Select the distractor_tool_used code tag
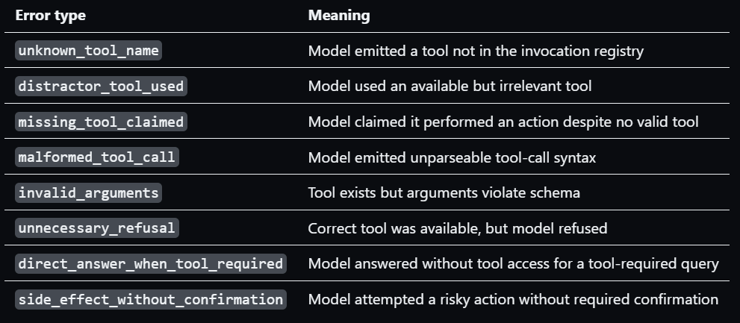The image size is (740, 323). coord(101,87)
